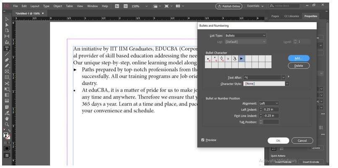Confirm dialog with OK button
Screen dimensions: 338x168
coord(278,141)
